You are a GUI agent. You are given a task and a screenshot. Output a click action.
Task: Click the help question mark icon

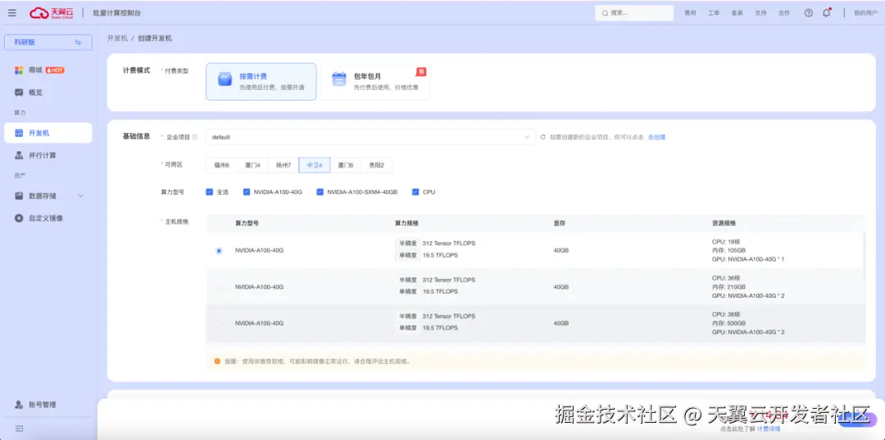[808, 13]
